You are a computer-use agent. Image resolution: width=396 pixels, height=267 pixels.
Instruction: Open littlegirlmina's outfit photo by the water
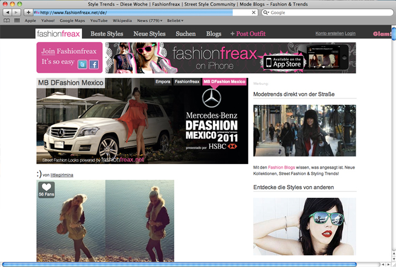pyautogui.click(x=105, y=221)
